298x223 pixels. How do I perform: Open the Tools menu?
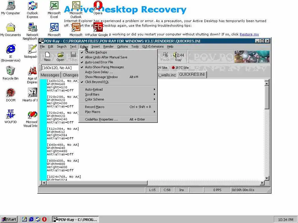coord(135,46)
